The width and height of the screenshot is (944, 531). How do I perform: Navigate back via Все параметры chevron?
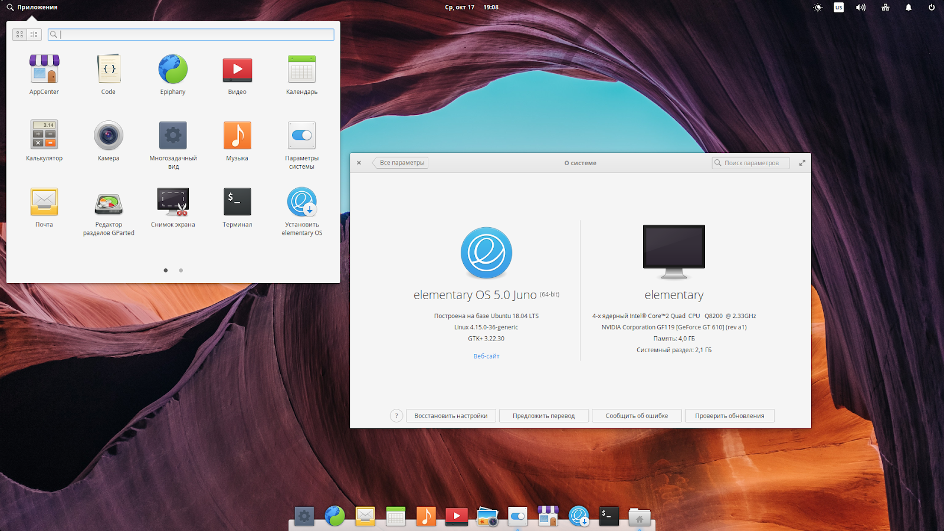click(x=400, y=162)
